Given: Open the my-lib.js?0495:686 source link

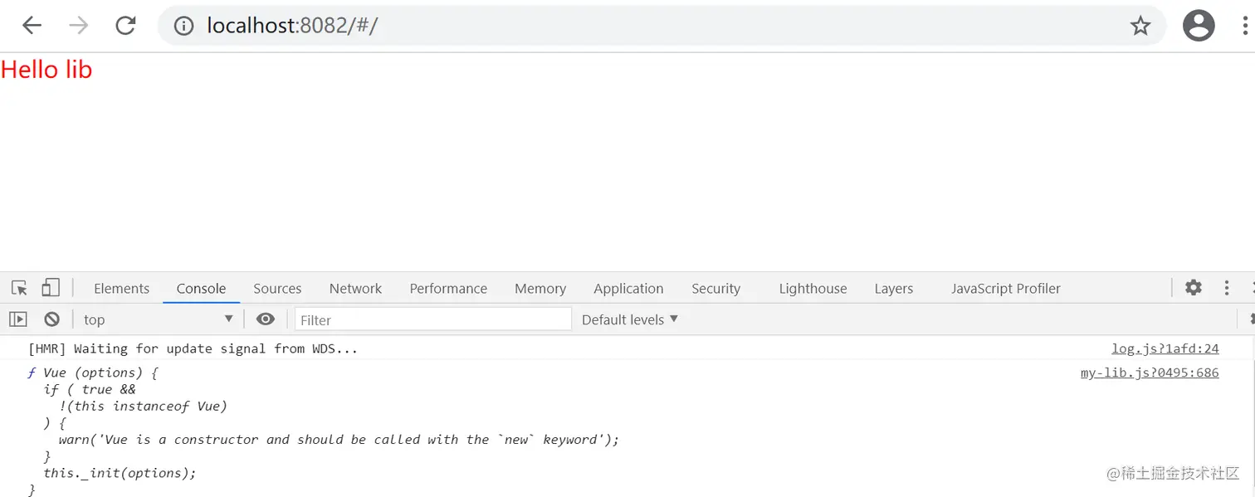Looking at the screenshot, I should 1149,373.
